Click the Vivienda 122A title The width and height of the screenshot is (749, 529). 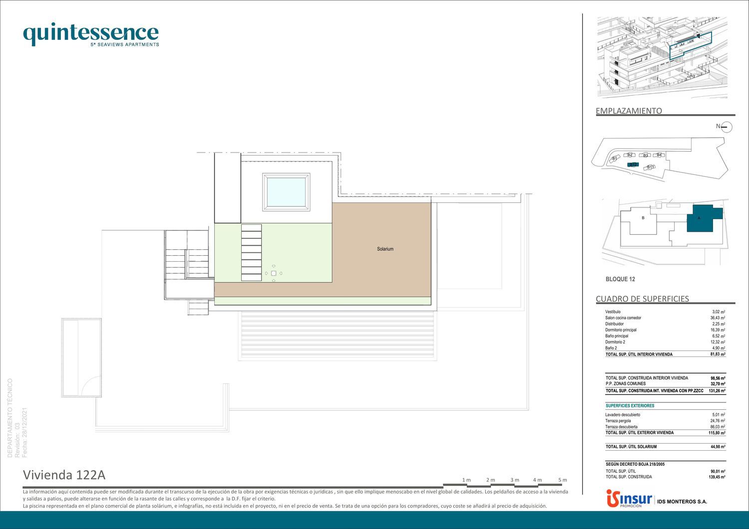64,475
